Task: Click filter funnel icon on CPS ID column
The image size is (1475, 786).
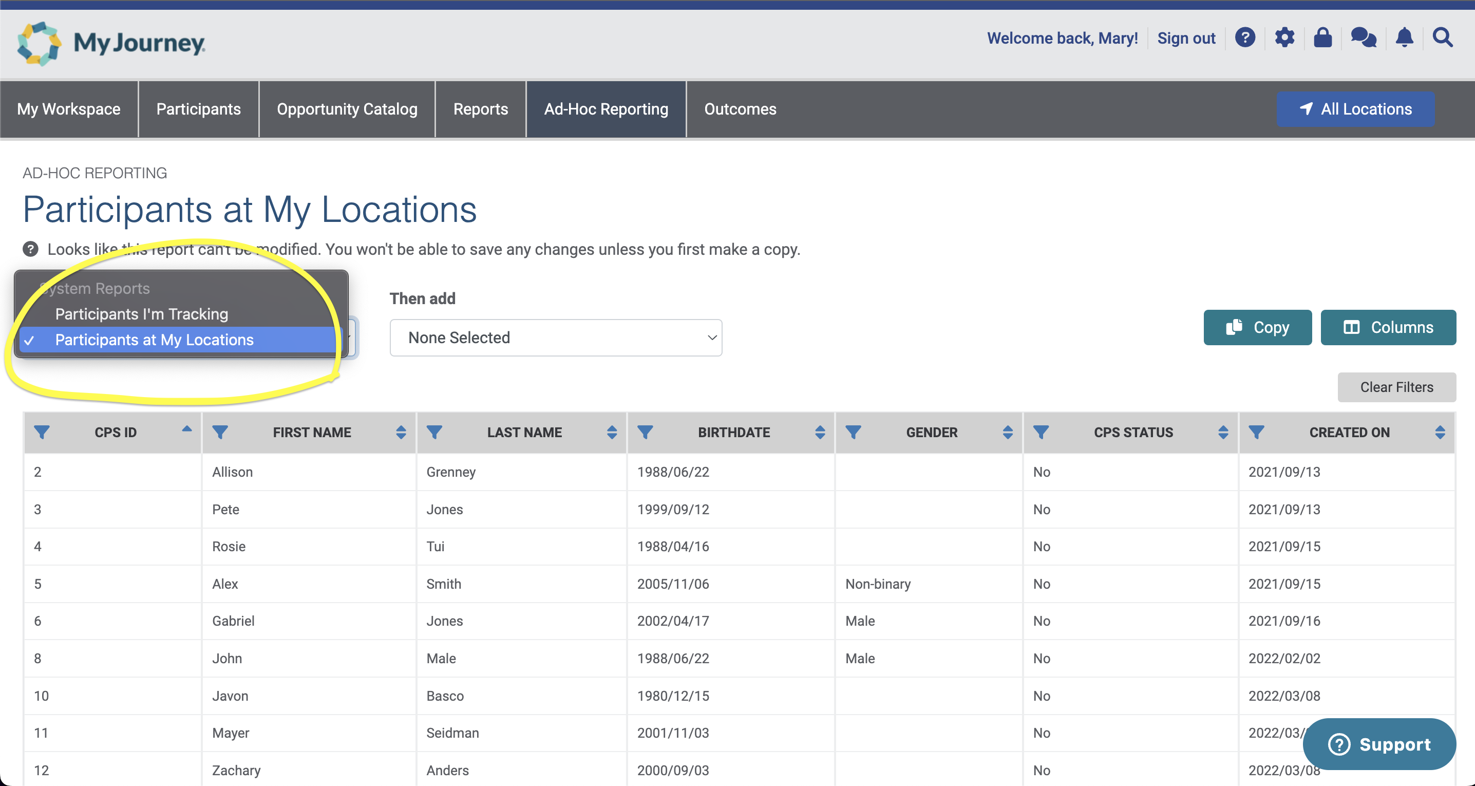Action: pos(42,432)
